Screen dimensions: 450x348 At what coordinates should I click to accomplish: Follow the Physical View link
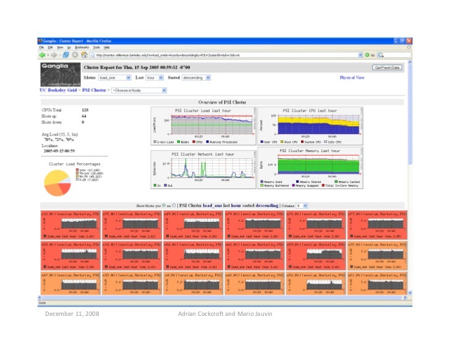352,77
